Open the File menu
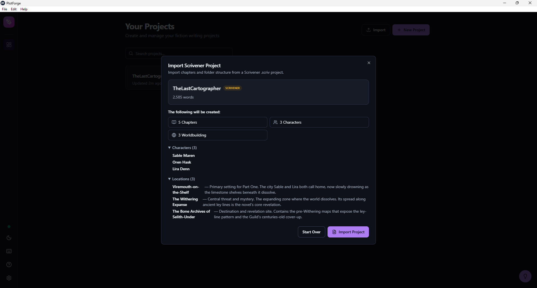This screenshot has height=288, width=537. pyautogui.click(x=4, y=9)
